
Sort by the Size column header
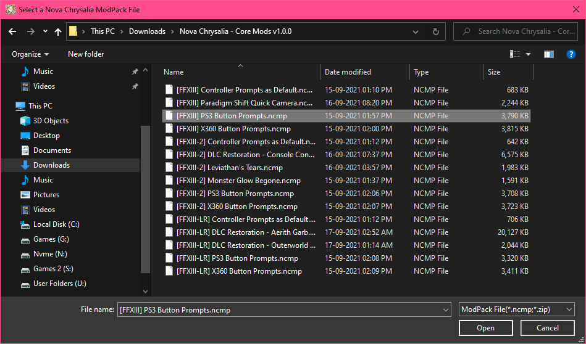pos(508,72)
